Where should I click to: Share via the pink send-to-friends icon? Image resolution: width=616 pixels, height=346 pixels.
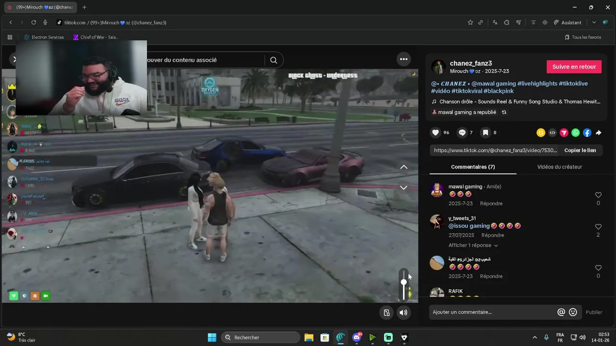tap(564, 133)
